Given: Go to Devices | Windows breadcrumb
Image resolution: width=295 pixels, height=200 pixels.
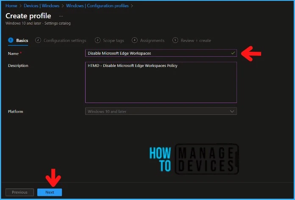Looking at the screenshot, I should coord(42,6).
